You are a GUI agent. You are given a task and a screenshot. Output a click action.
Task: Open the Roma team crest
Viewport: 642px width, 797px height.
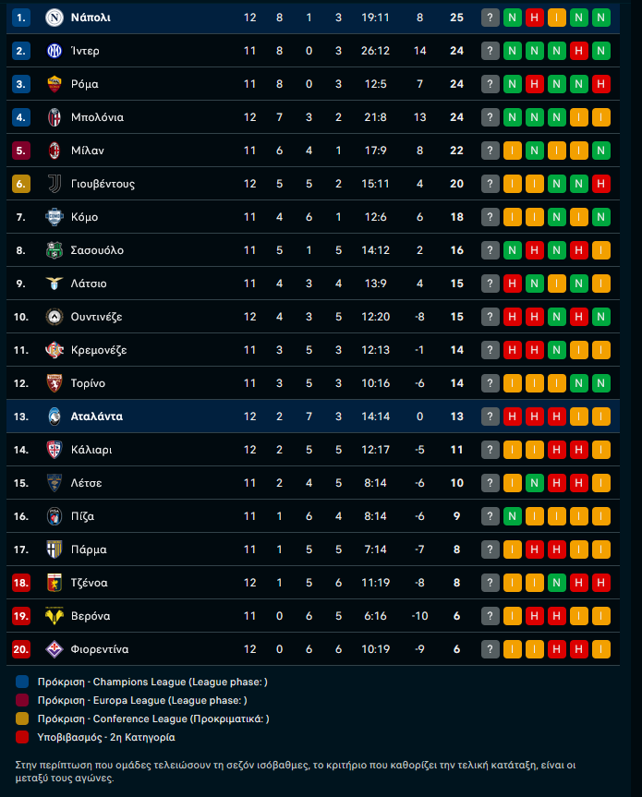(x=55, y=84)
